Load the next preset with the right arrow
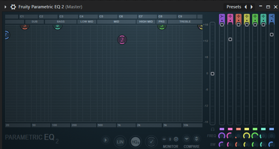Screen dimensions: 279x149 click(252, 7)
